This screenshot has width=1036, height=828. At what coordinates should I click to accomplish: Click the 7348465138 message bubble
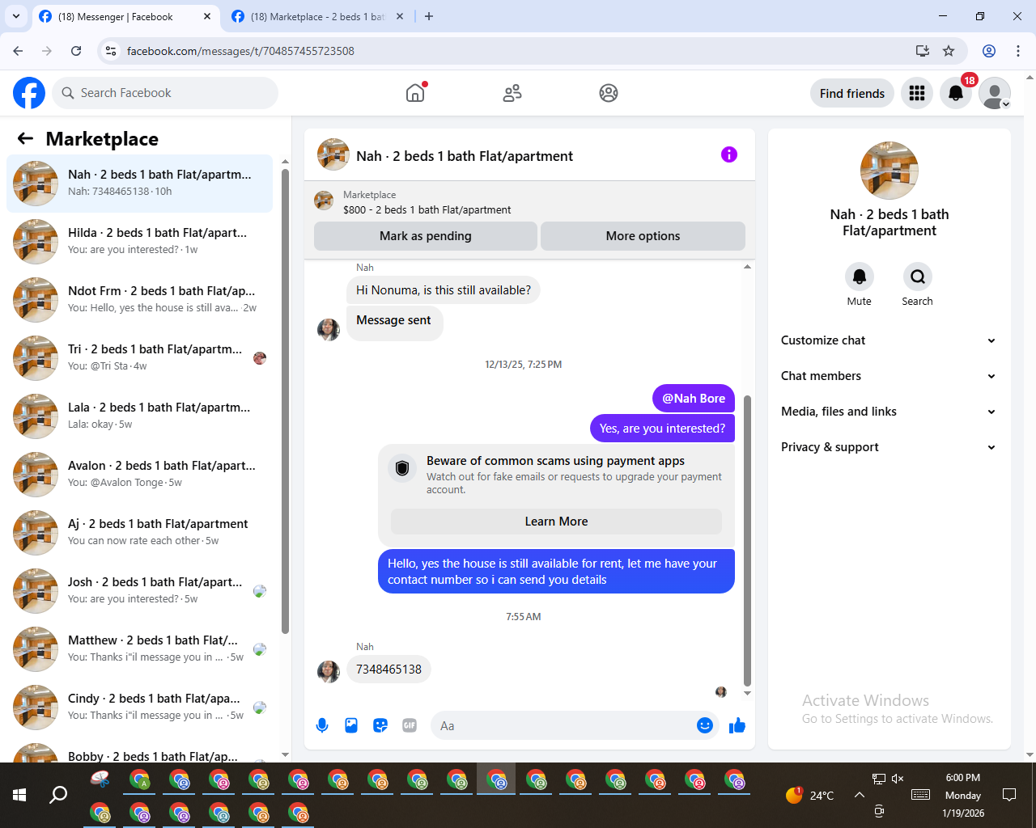coord(388,670)
